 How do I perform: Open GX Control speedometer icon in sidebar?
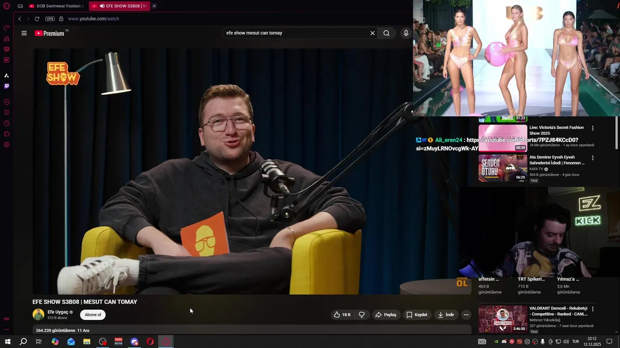[x=7, y=28]
